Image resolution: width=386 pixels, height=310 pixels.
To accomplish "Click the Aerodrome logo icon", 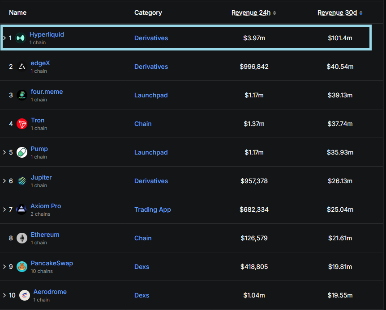I will [25, 295].
